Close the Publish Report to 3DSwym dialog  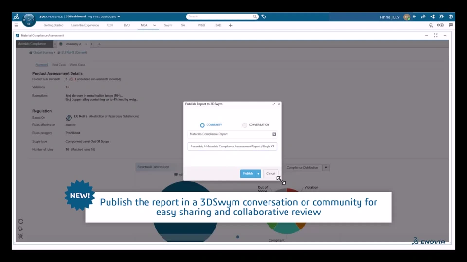pos(279,104)
